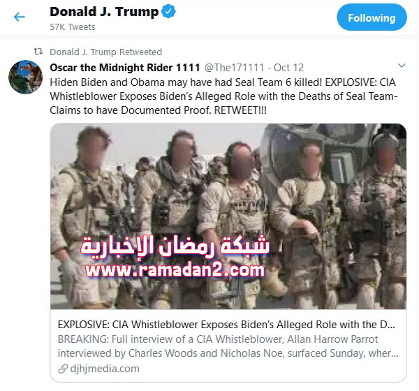Viewport: 419px width, 391px height.
Task: Click the www.ramadan2.com watermark
Action: click(175, 270)
